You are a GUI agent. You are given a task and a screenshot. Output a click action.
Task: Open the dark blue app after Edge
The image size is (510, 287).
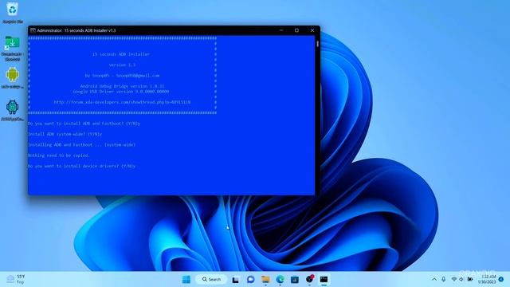pyautogui.click(x=295, y=279)
